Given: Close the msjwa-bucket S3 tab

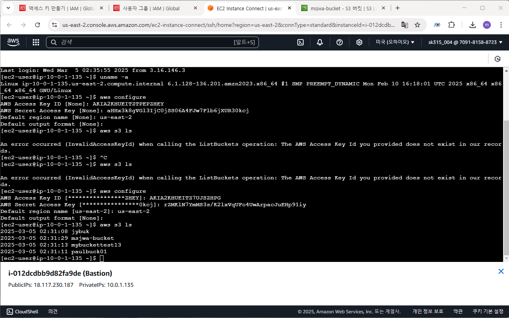Looking at the screenshot, I should [383, 8].
